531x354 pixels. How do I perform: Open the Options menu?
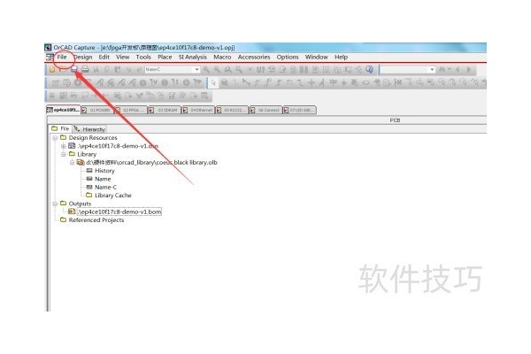click(288, 57)
